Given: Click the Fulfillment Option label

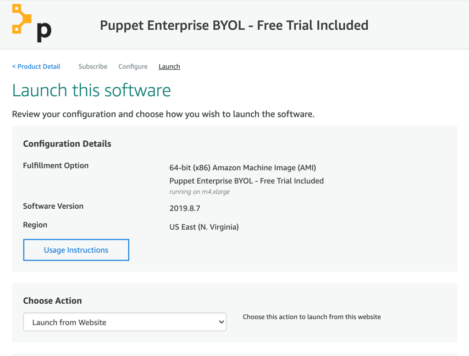Looking at the screenshot, I should click(x=56, y=165).
